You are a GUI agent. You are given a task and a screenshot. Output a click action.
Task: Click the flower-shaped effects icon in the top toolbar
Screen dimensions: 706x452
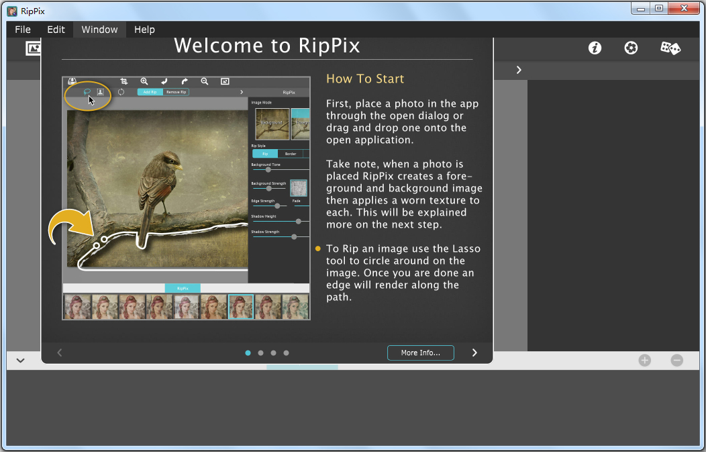[631, 48]
